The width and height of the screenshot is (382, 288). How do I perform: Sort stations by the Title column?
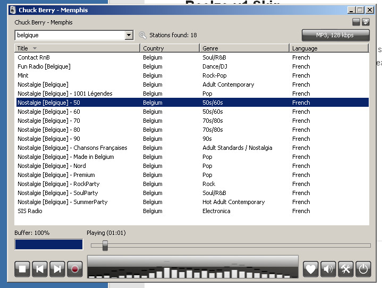pos(77,48)
